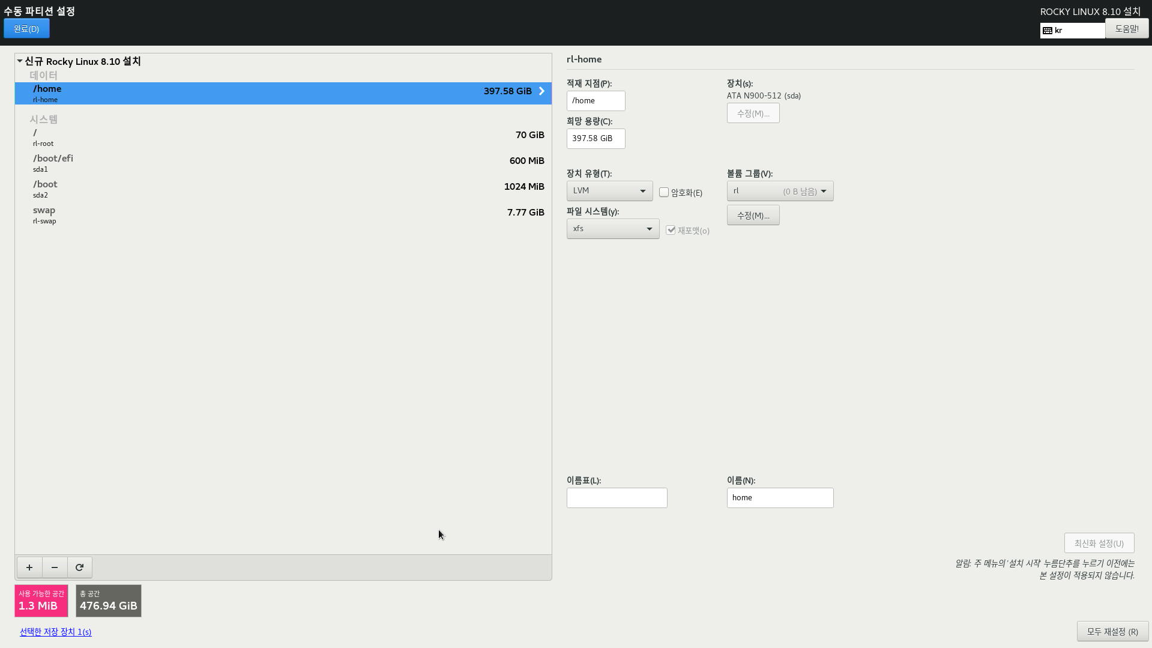Click the 희망 용량 desired capacity field
Viewport: 1152px width, 648px height.
596,139
